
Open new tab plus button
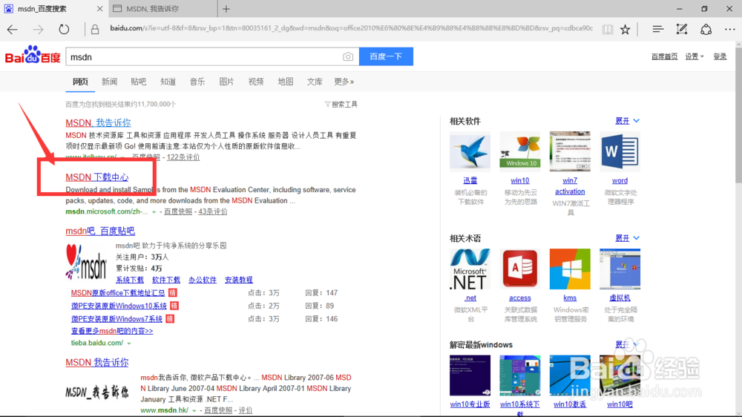pos(226,8)
